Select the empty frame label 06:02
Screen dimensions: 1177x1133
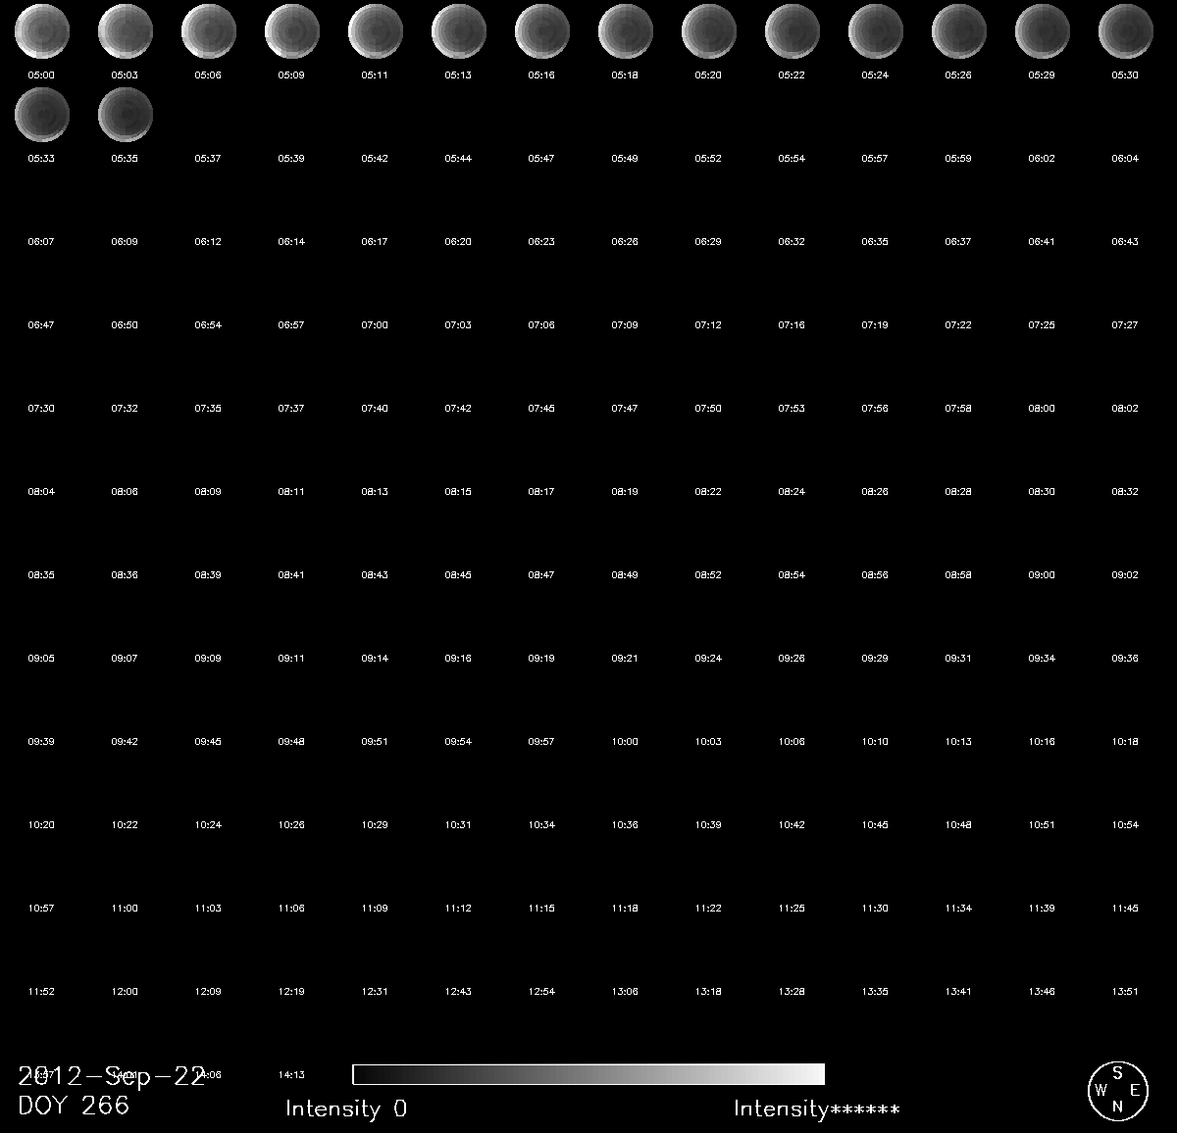[x=1042, y=158]
